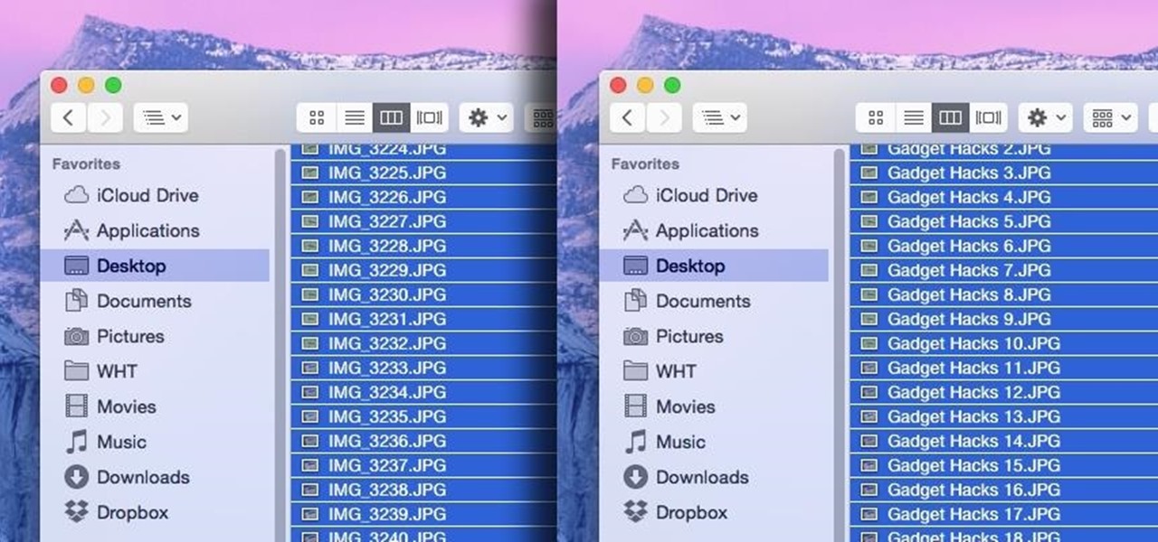Select file IMG_3236.JPG
This screenshot has width=1158, height=542.
tap(423, 441)
